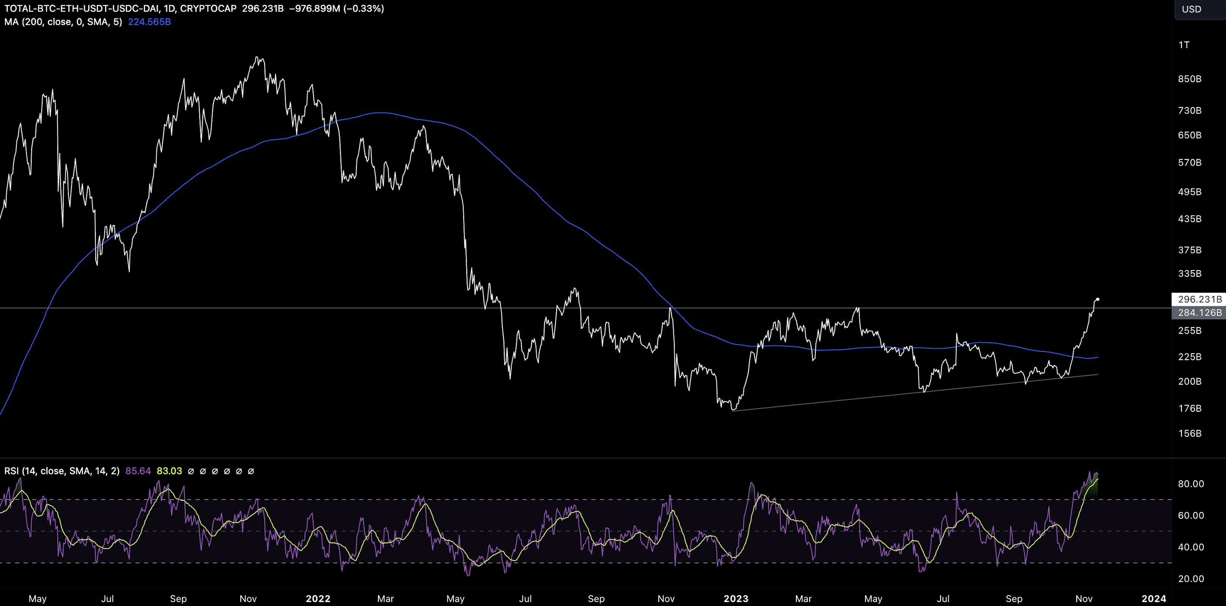Image resolution: width=1226 pixels, height=606 pixels.
Task: Click the last empty-value symbol in RSI legend
Action: tap(251, 471)
